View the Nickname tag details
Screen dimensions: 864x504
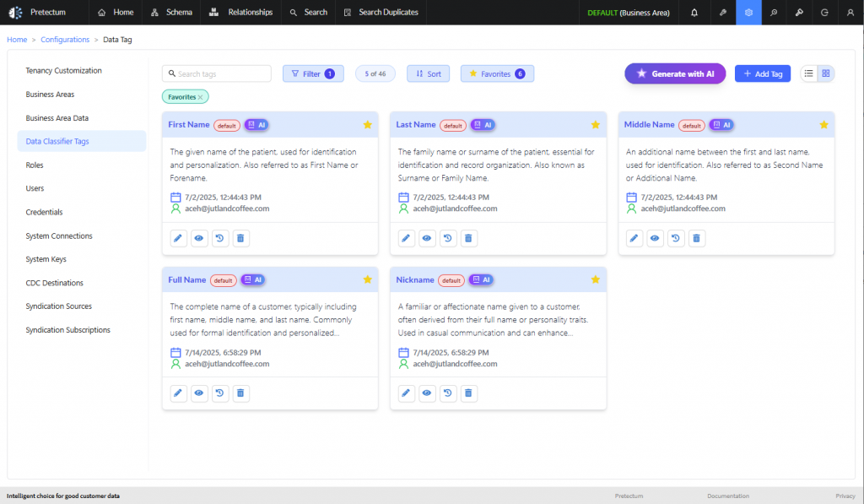point(427,393)
